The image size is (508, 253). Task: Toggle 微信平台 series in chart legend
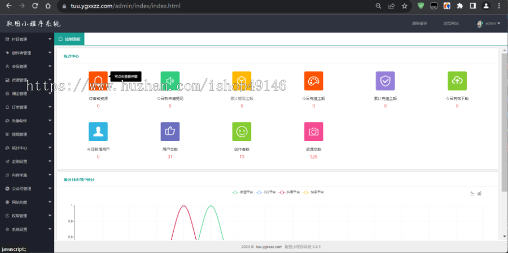pyautogui.click(x=242, y=192)
